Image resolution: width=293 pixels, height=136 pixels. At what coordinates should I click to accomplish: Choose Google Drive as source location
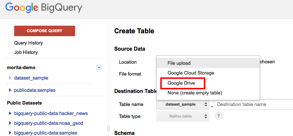click(208, 83)
